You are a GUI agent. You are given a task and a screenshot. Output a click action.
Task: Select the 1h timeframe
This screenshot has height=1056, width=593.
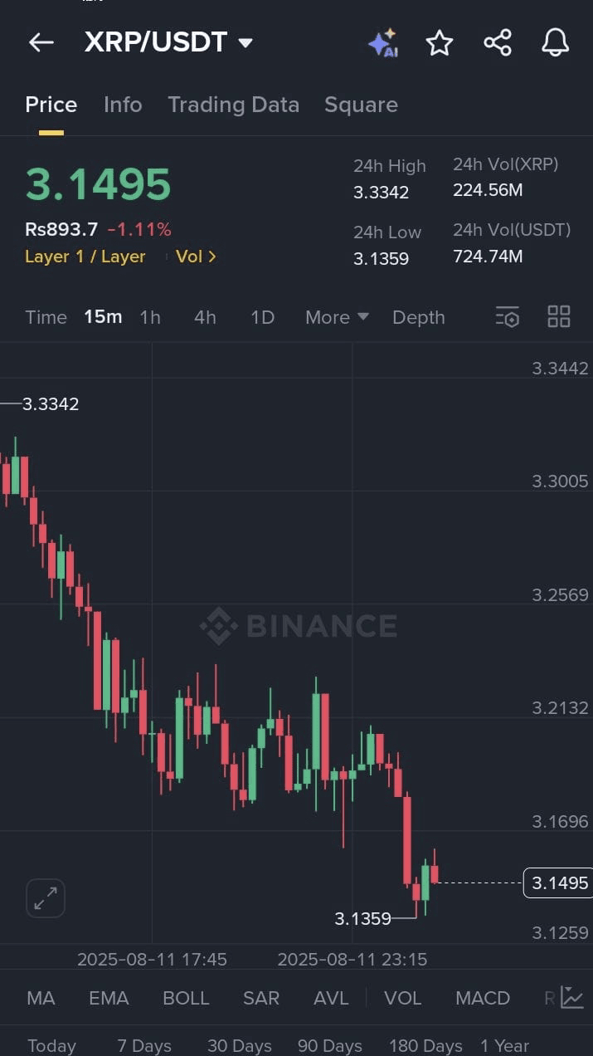click(x=150, y=317)
